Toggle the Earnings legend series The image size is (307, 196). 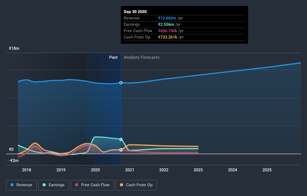click(53, 185)
